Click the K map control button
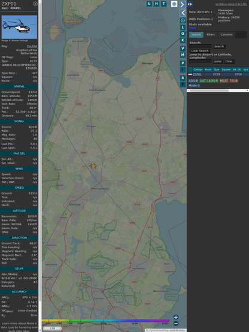Viewport: 249px width, 332px height. [183, 40]
